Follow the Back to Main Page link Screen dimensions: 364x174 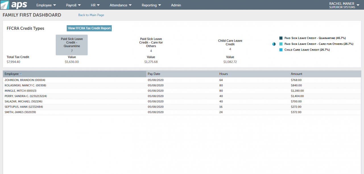[91, 15]
